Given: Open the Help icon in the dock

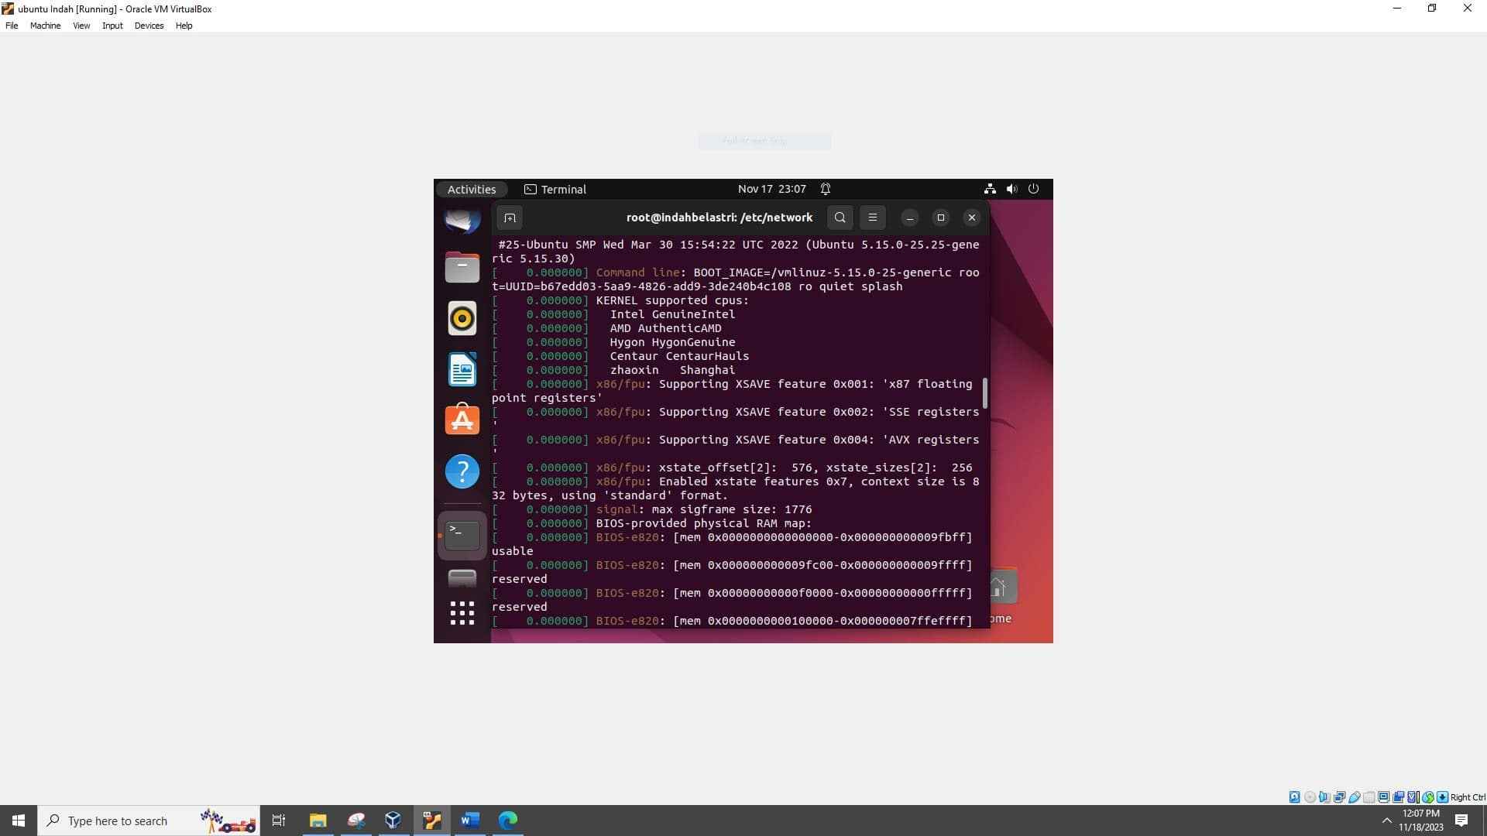Looking at the screenshot, I should coord(462,471).
